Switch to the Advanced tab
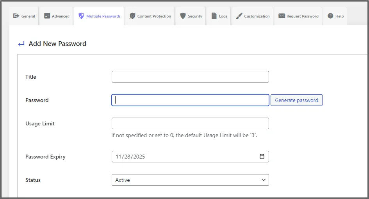 tap(57, 16)
